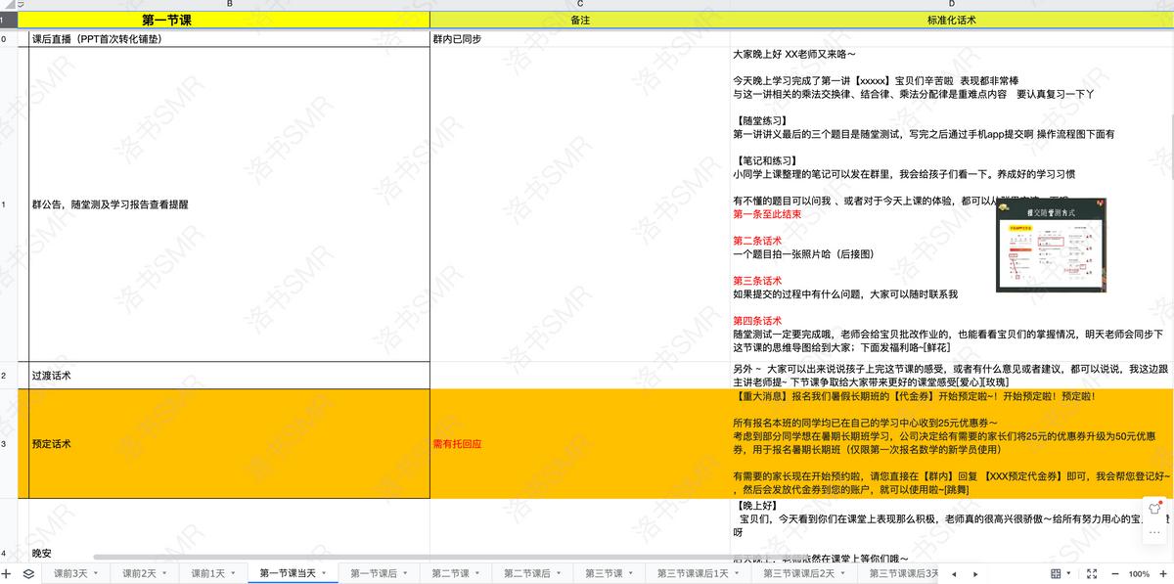Open the more options ellipsis icon
The height and width of the screenshot is (584, 1174).
[1154, 532]
